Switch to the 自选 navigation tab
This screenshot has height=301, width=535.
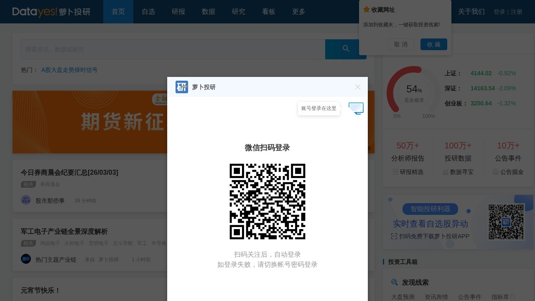point(148,12)
